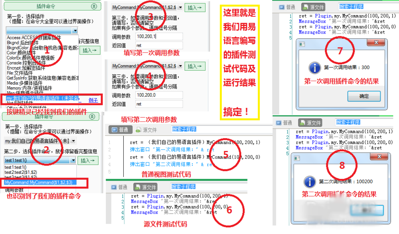Focus 调用参数 field containing 100,200,1
The width and height of the screenshot is (399, 234).
point(159,36)
